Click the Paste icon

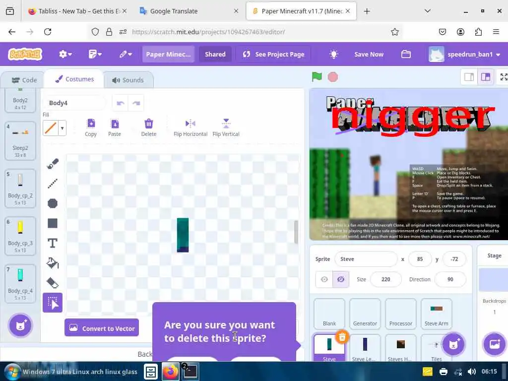(x=115, y=127)
